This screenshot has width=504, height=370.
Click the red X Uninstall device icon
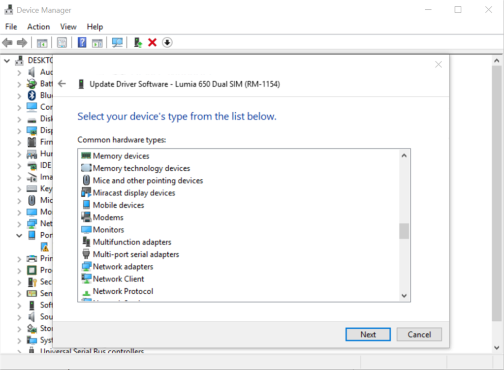pyautogui.click(x=153, y=42)
